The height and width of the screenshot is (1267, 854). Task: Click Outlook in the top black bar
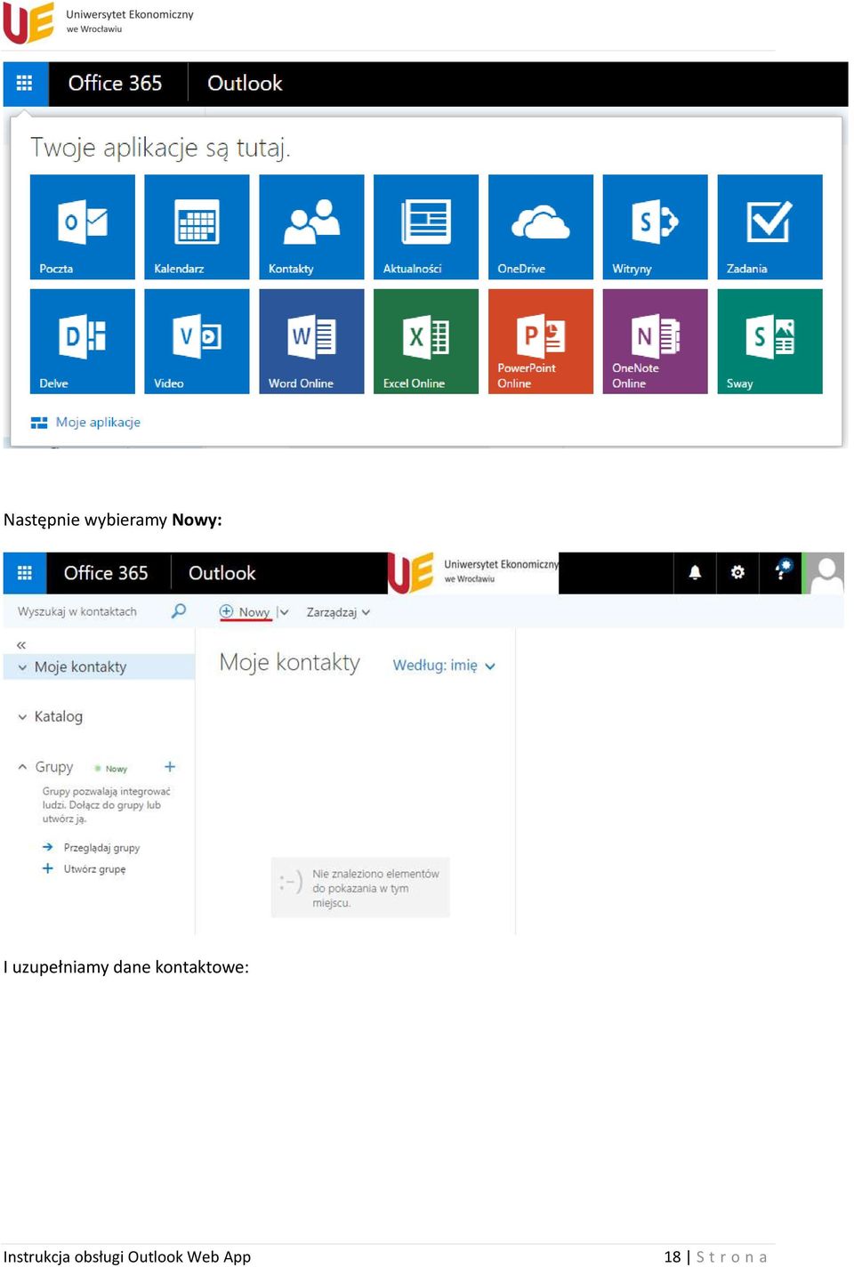tap(245, 84)
